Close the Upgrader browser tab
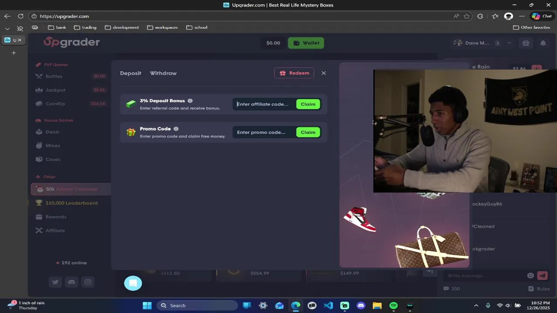Screen dimensions: 557x313 click(19, 40)
